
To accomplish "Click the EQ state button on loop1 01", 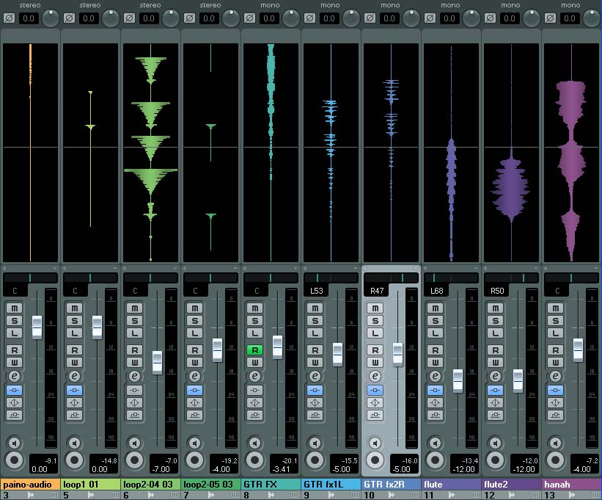I will [x=74, y=402].
